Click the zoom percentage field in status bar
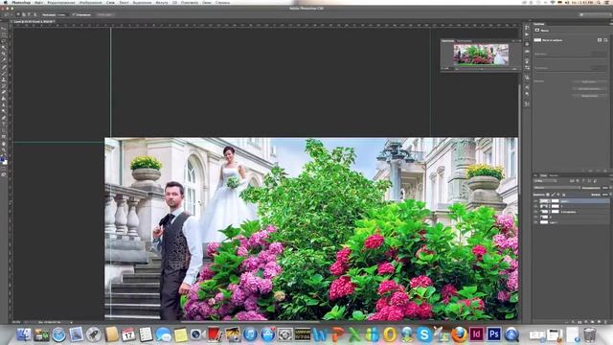Screen dimensions: 613x345 coord(16,322)
